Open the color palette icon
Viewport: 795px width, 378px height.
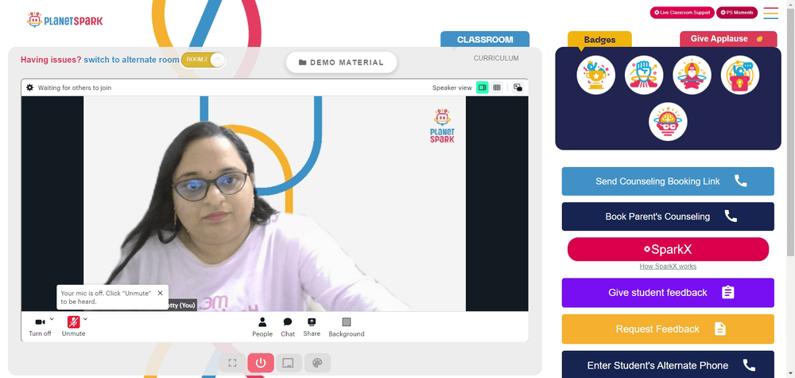[x=317, y=363]
